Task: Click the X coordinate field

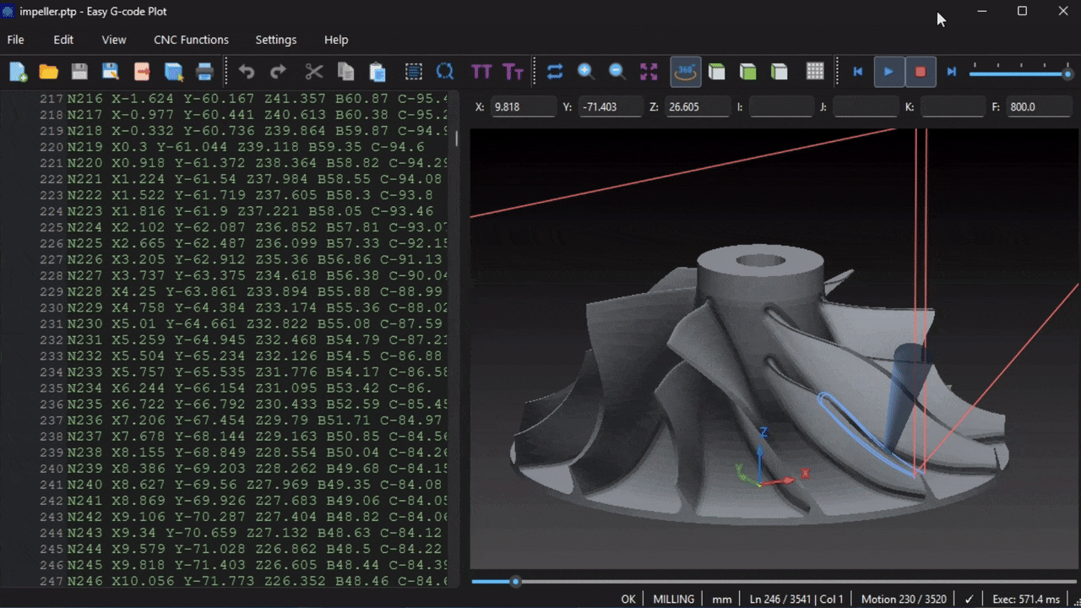Action: [x=524, y=107]
